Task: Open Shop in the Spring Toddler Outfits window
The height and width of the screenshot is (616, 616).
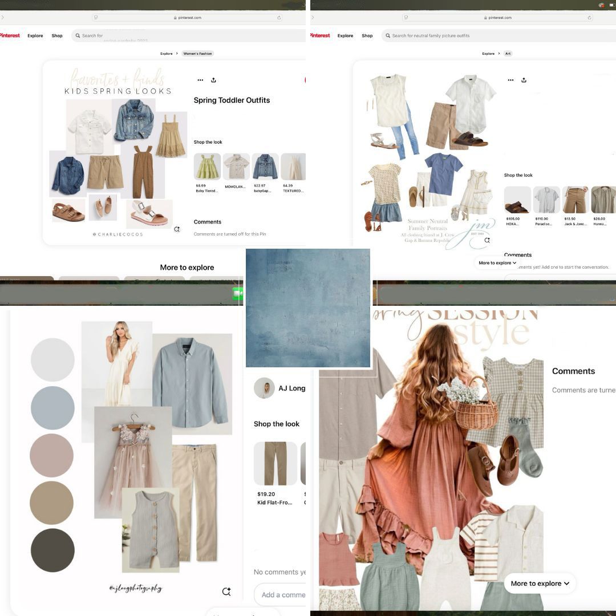Action: [x=57, y=35]
